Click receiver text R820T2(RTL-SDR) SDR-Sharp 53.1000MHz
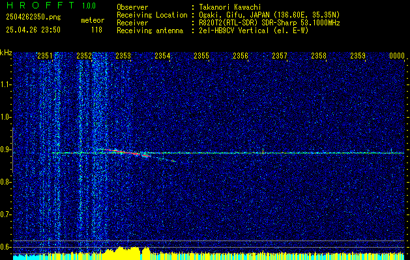410x260 pixels. pyautogui.click(x=269, y=23)
